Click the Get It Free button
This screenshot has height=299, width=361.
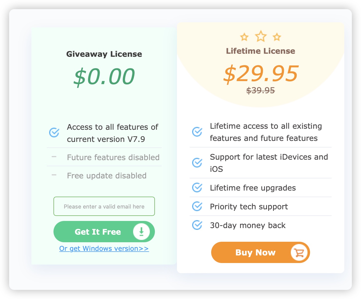[104, 232]
